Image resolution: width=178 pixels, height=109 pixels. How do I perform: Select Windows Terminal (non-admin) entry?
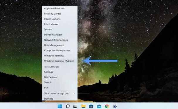(60, 56)
